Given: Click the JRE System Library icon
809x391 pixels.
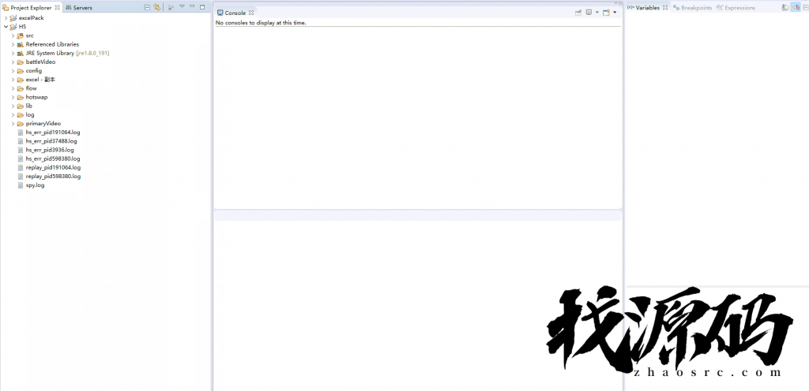Looking at the screenshot, I should [20, 53].
